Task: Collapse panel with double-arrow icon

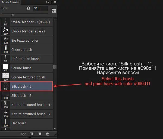Action: (x=48, y=2)
